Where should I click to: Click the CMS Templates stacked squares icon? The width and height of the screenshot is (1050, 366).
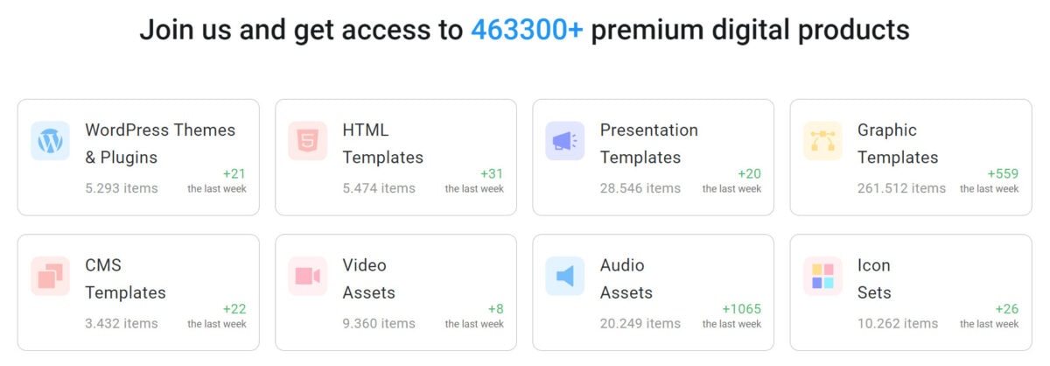(50, 276)
